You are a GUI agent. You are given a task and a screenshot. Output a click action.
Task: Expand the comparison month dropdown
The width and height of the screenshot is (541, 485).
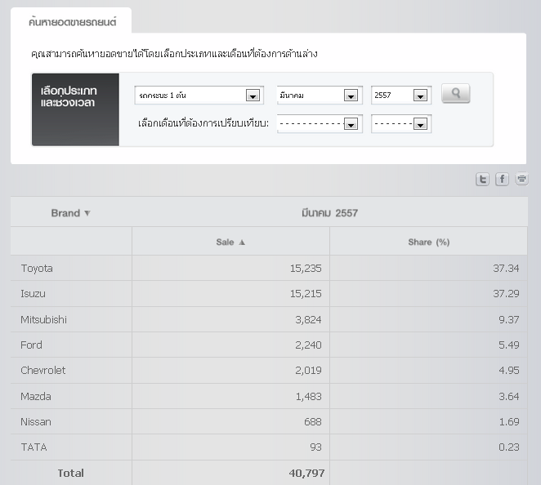pyautogui.click(x=351, y=124)
